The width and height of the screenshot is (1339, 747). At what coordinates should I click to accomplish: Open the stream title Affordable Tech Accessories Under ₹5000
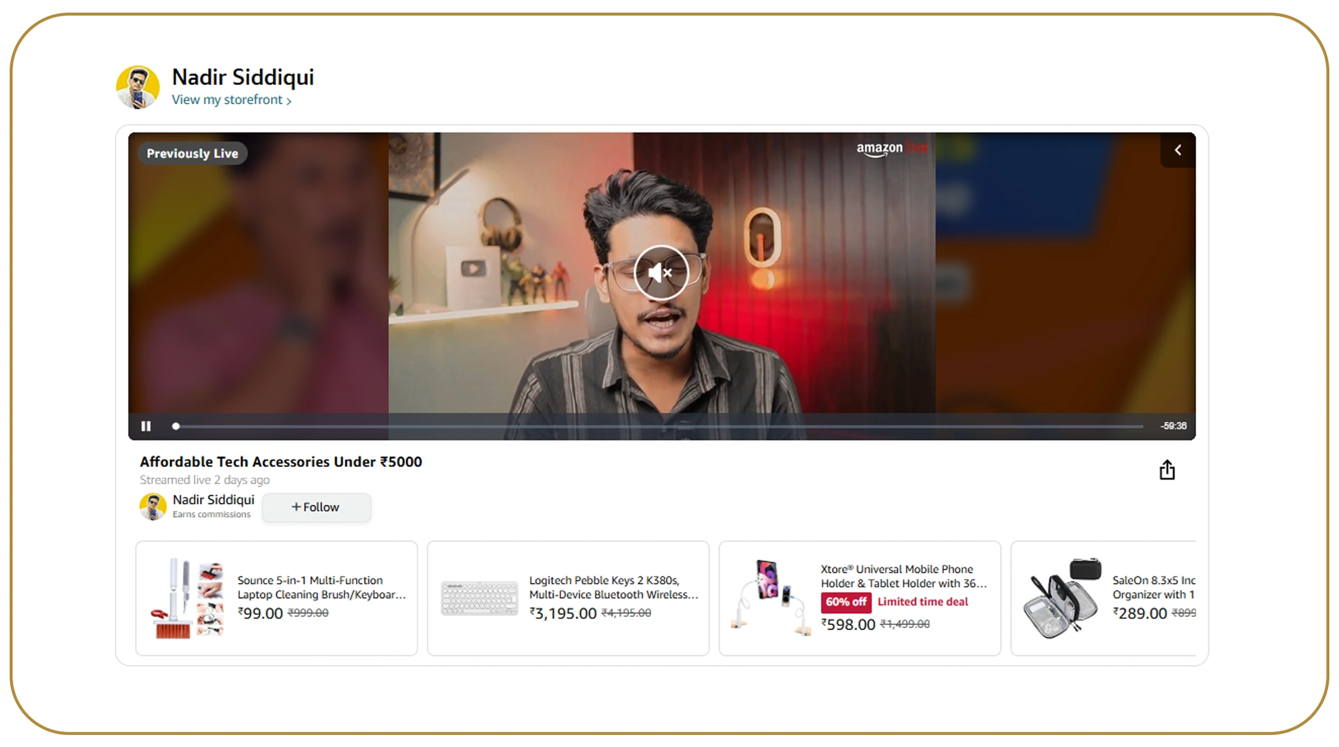(x=281, y=461)
